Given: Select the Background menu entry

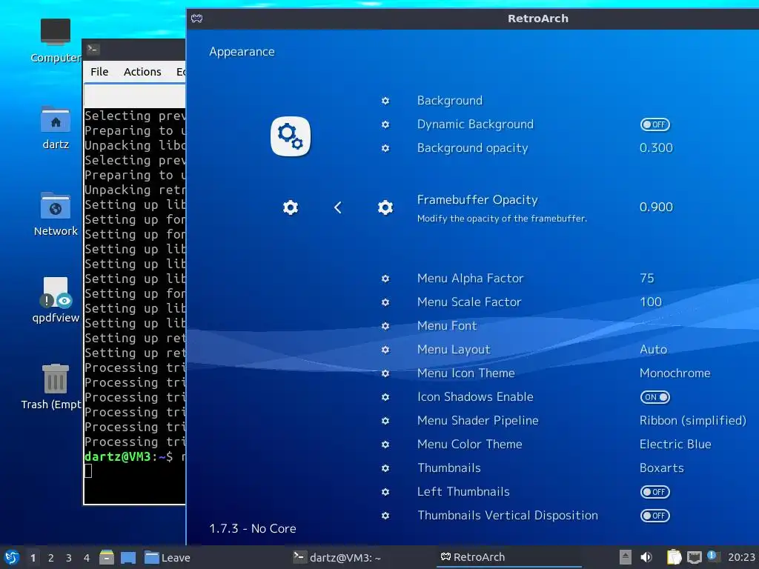Looking at the screenshot, I should 450,101.
